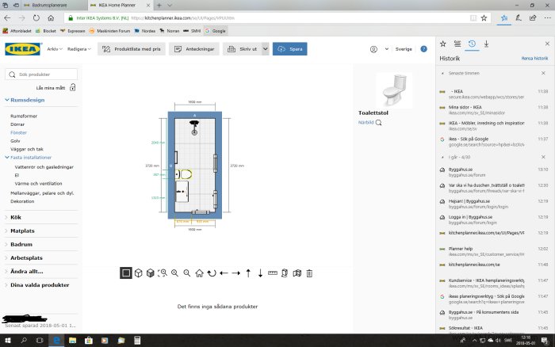555x347 pixels.
Task: Open File Explorer from the taskbar
Action: [73, 341]
